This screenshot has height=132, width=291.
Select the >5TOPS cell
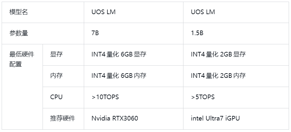pyautogui.click(x=203, y=97)
